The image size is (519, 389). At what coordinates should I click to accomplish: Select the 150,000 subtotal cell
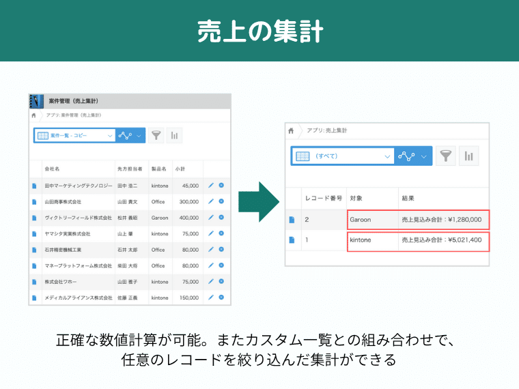[x=189, y=298]
